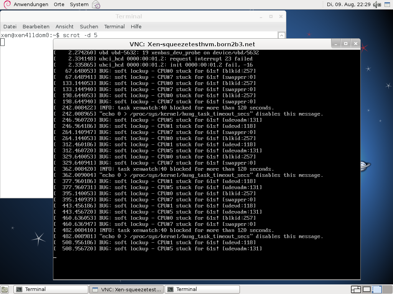This screenshot has width=393, height=294.
Task: Maximize the VNC viewer window
Action: [x=345, y=44]
